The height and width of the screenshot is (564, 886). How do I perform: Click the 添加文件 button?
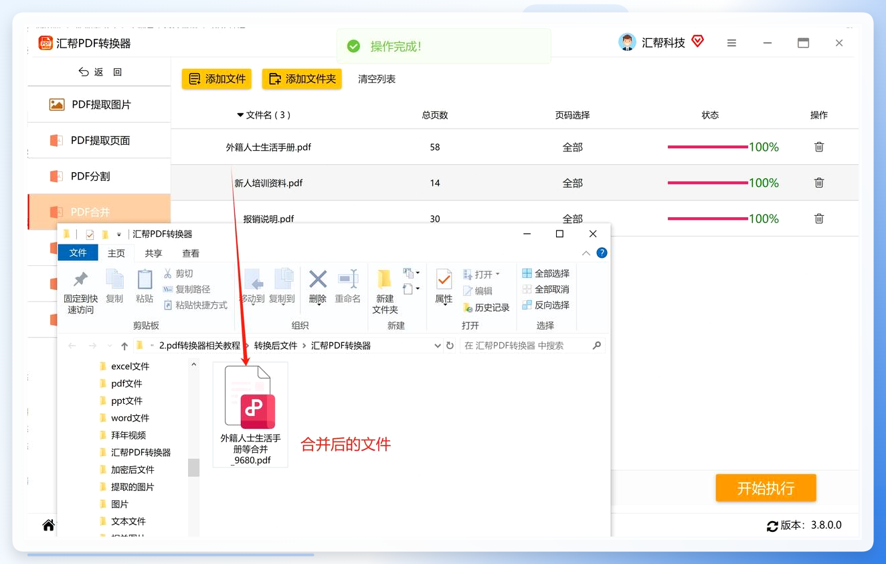pos(217,79)
